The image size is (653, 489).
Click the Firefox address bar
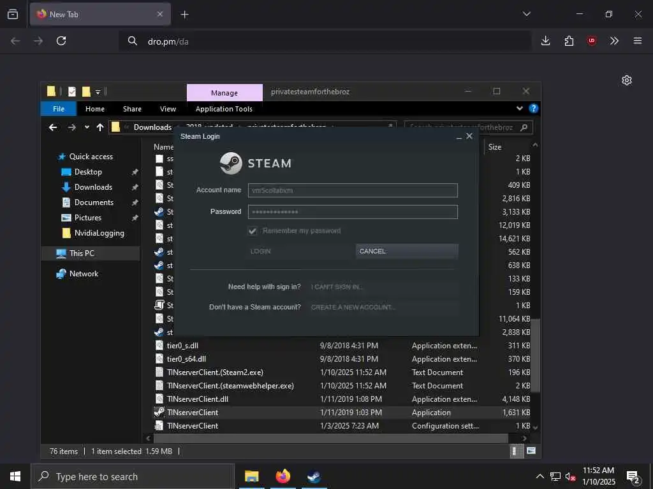pyautogui.click(x=325, y=41)
